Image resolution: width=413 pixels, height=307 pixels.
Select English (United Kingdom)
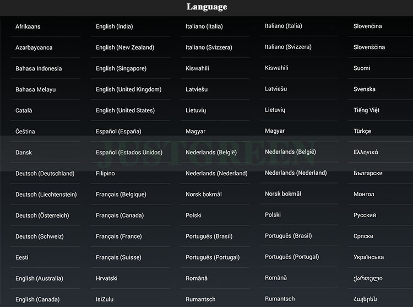pos(128,89)
